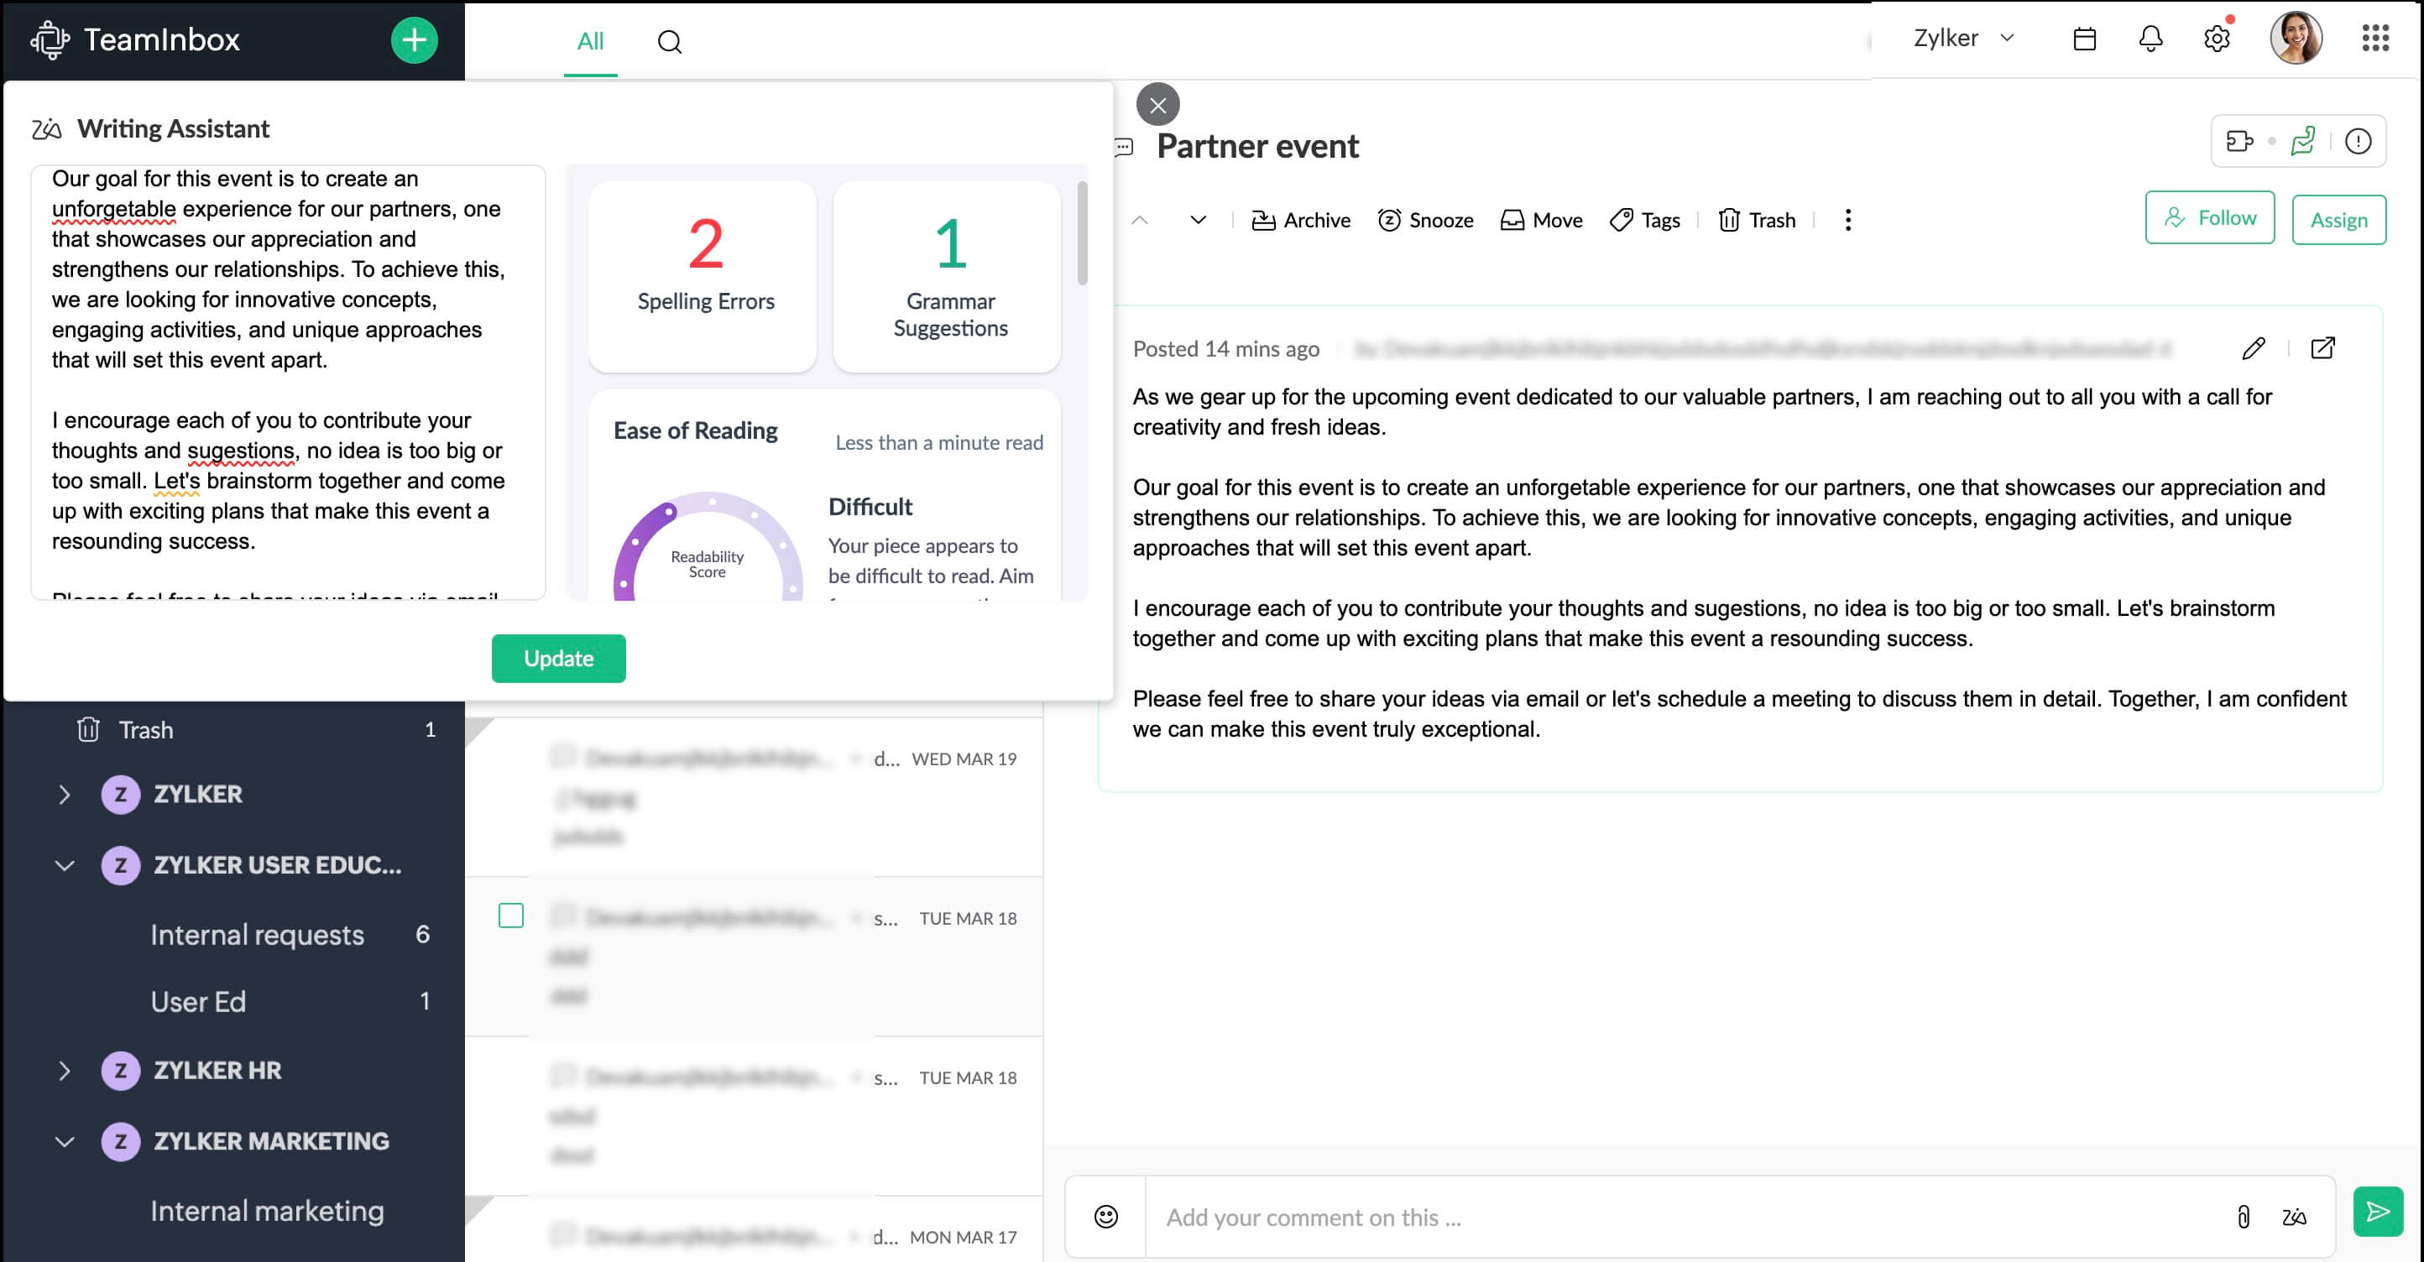The image size is (2424, 1262).
Task: Click the Writing Assistant panel scrollbar
Action: pos(1082,235)
